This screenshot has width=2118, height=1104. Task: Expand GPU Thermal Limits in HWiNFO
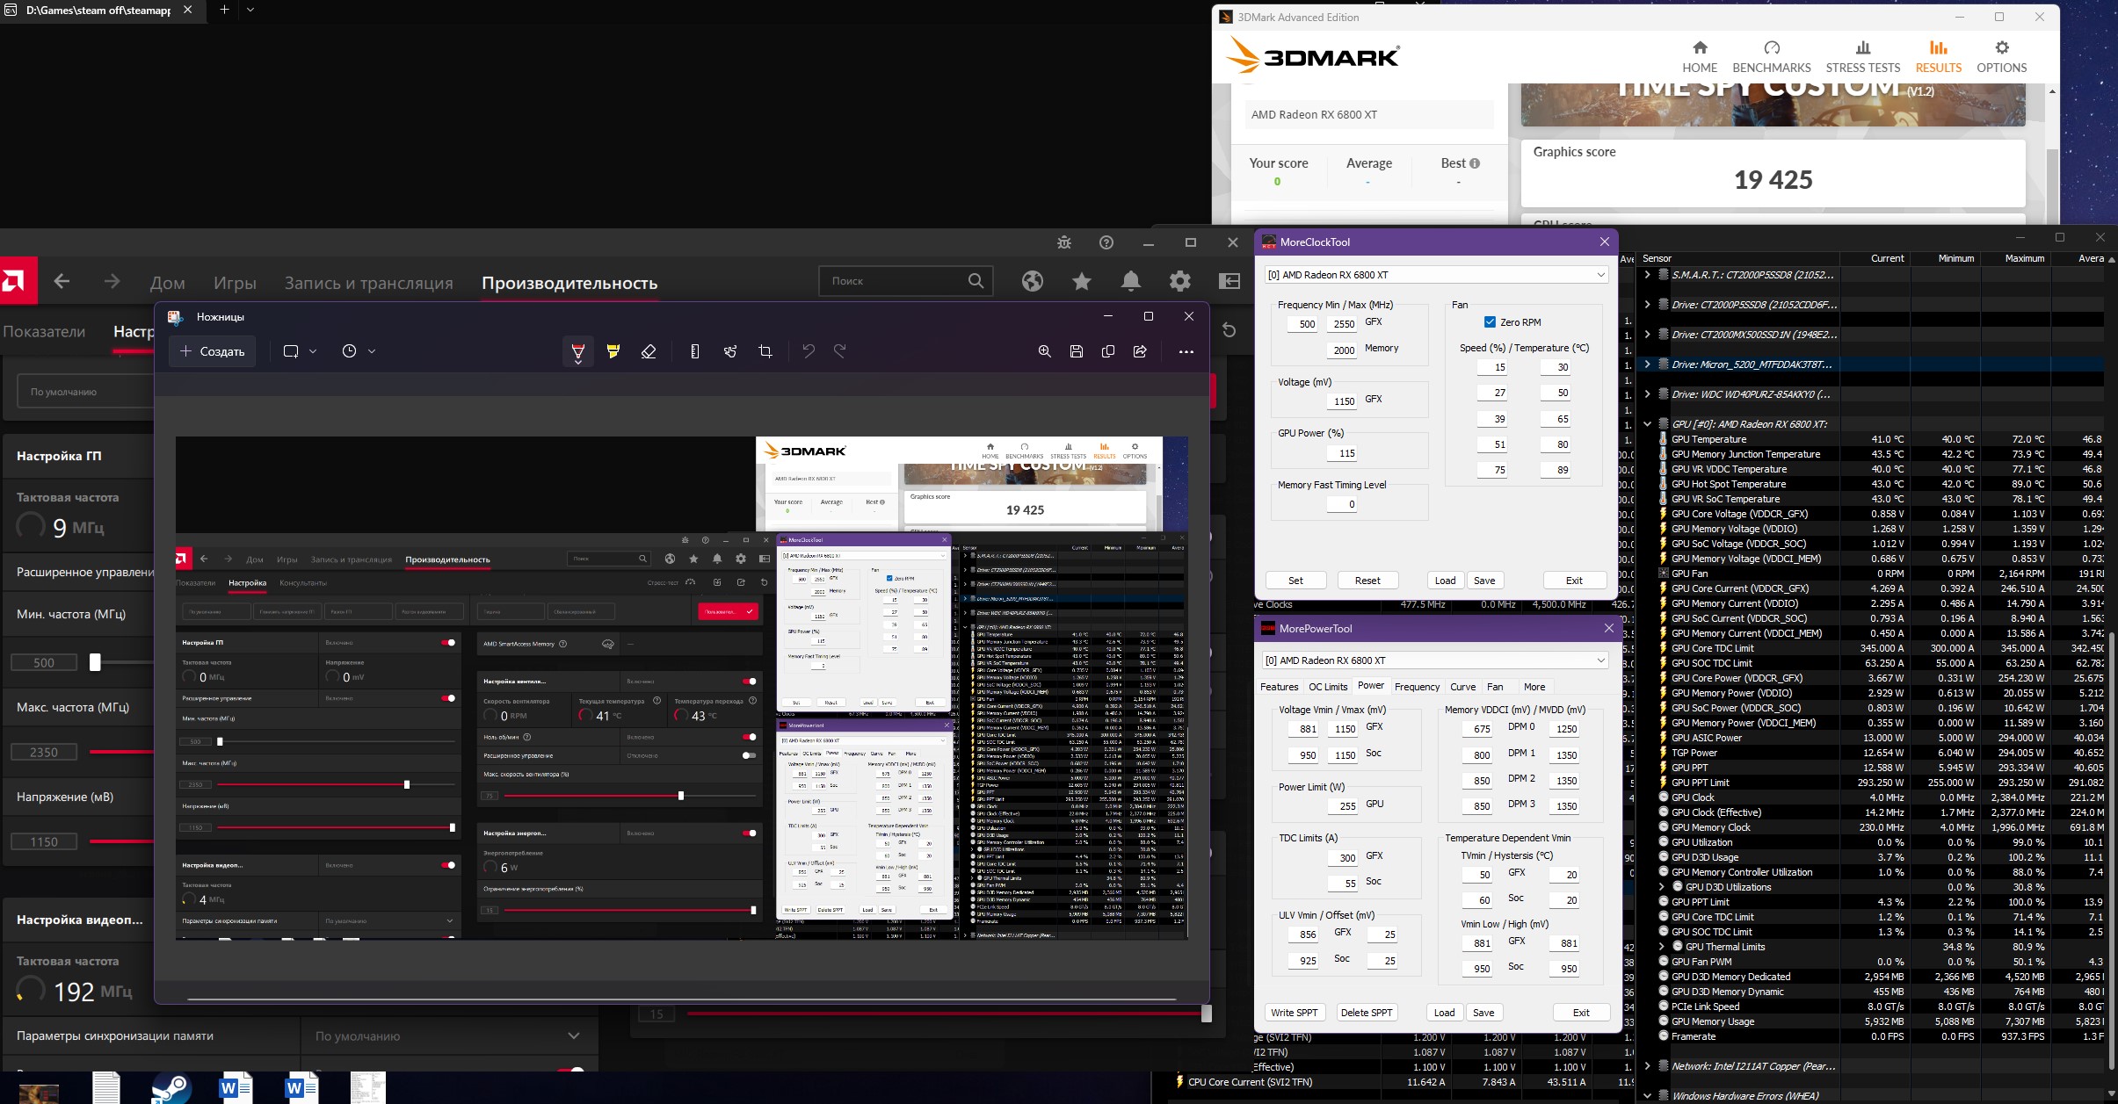click(x=1661, y=947)
